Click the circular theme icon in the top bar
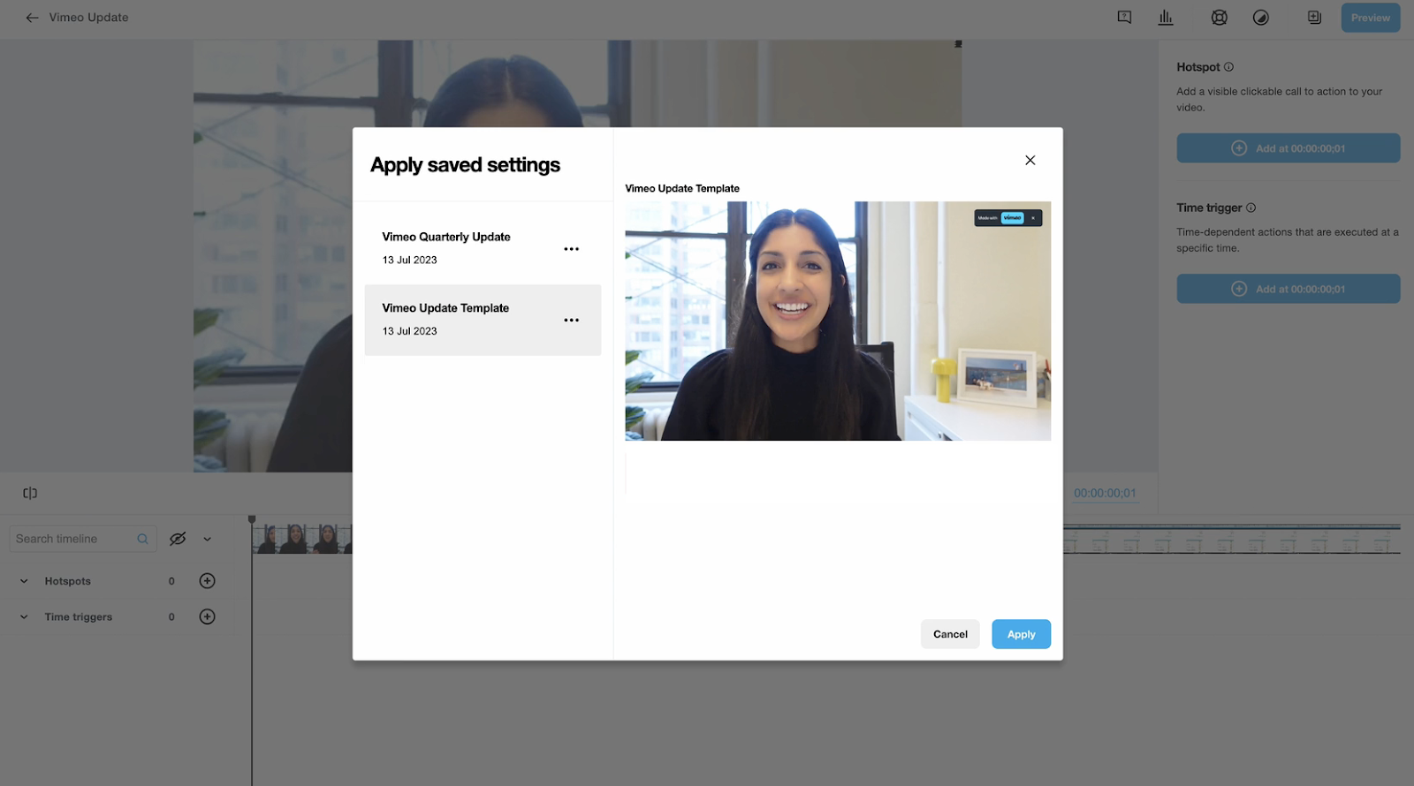This screenshot has width=1414, height=786. click(x=1261, y=18)
